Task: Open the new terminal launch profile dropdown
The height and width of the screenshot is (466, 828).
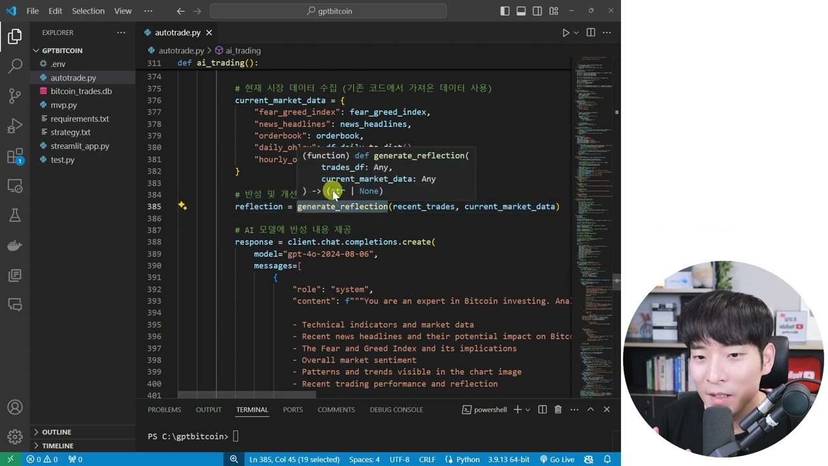Action: (x=528, y=410)
